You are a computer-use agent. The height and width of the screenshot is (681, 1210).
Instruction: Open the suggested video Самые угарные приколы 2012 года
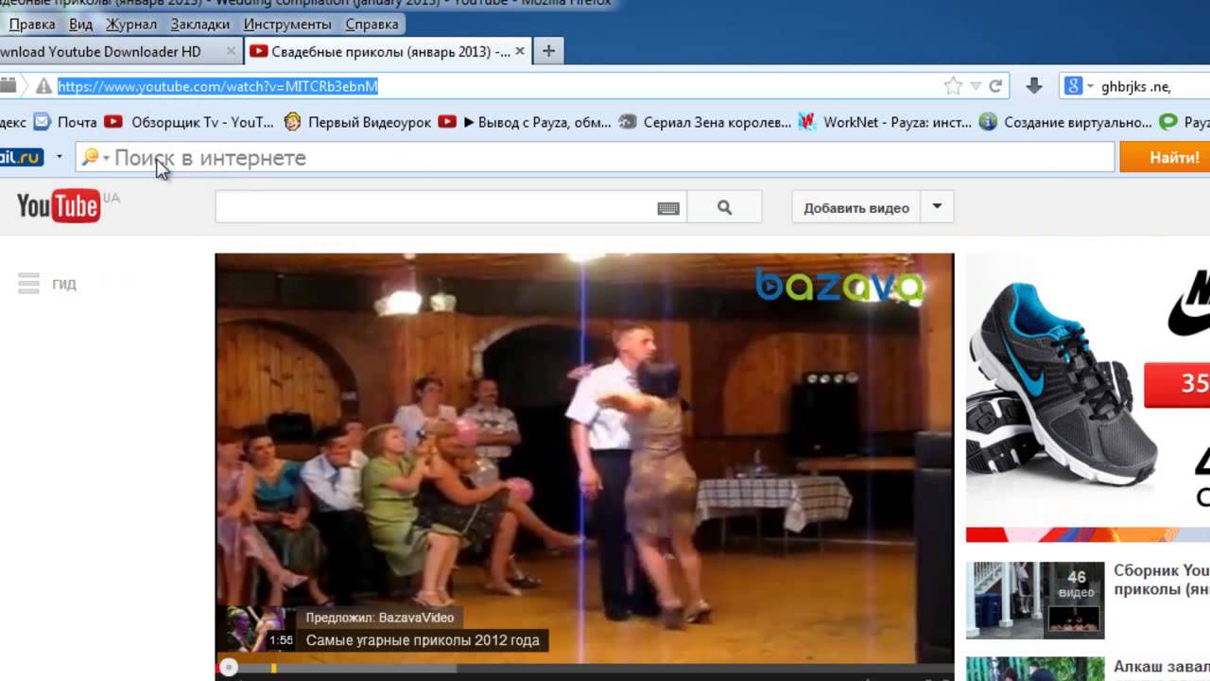[423, 640]
